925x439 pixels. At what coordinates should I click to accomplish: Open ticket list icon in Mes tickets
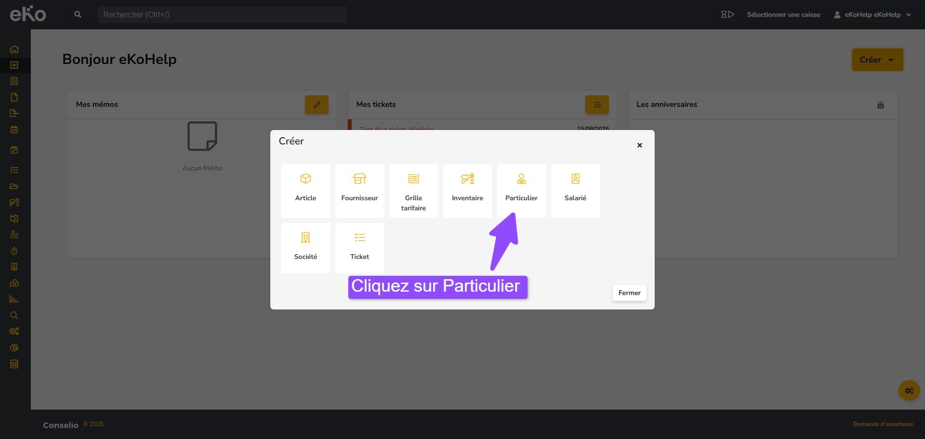[597, 105]
